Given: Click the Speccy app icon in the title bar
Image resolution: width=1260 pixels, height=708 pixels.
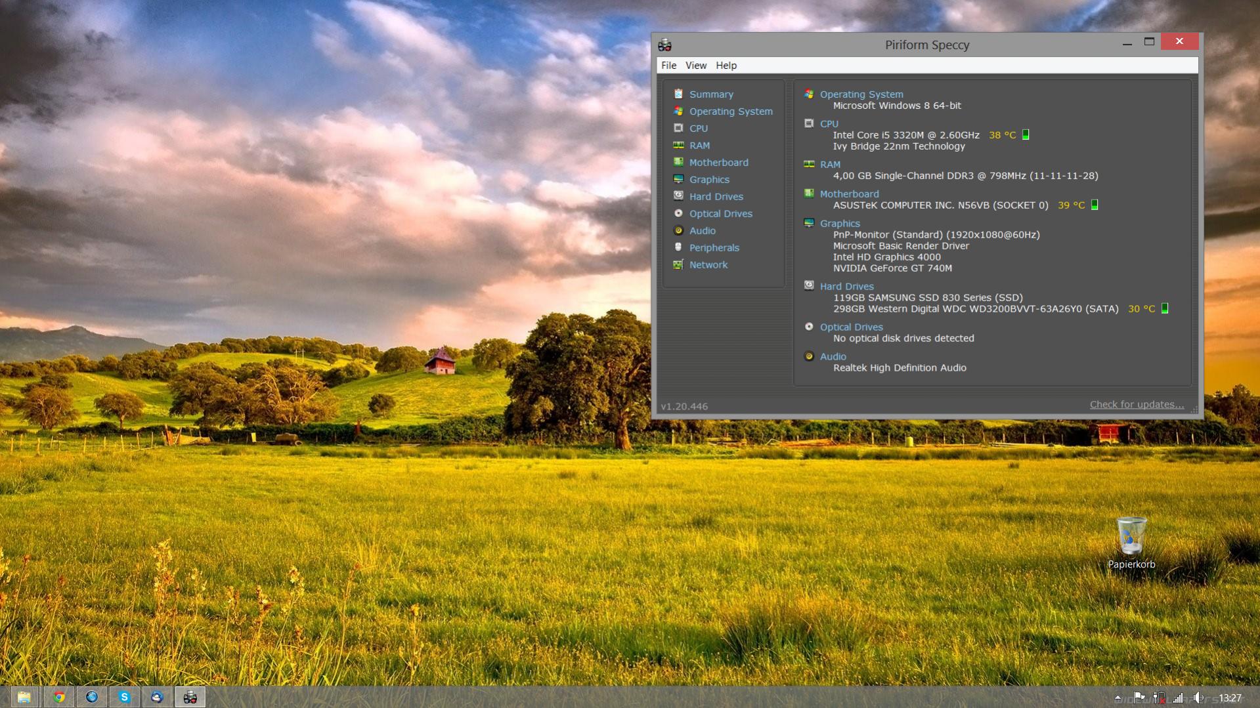Looking at the screenshot, I should coord(664,45).
